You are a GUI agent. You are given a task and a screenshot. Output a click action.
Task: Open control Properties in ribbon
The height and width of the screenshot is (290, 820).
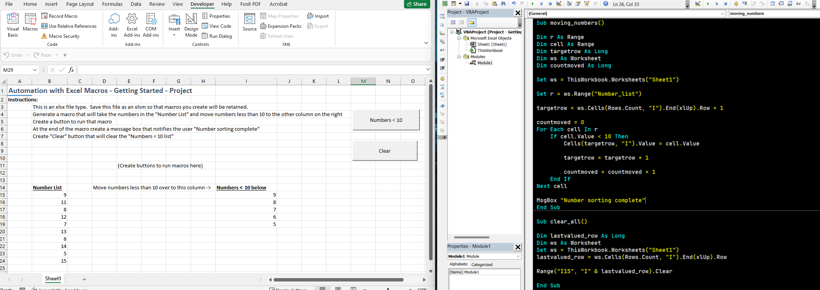pyautogui.click(x=216, y=16)
